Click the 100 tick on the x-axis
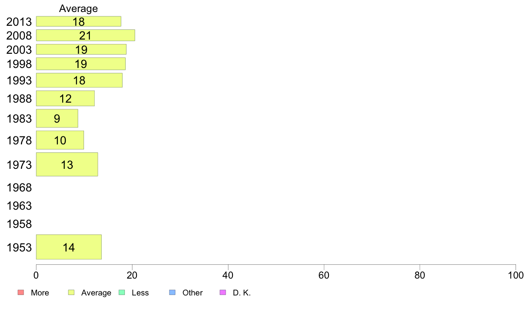 coord(516,275)
